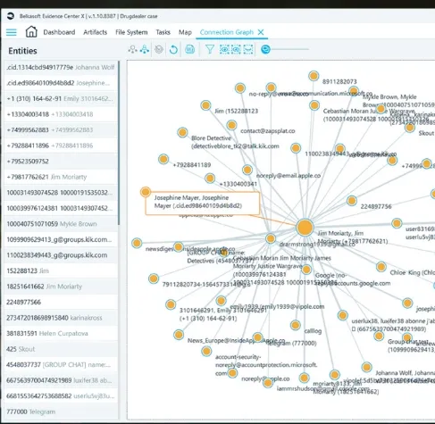
Task: Click the contact@zapsplat.co node
Action: 231,125
